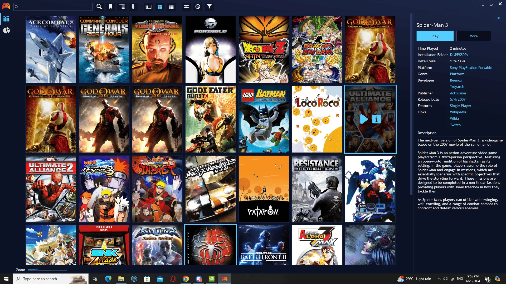Image resolution: width=506 pixels, height=284 pixels.
Task: Switch to Grid view mode
Action: [160, 7]
